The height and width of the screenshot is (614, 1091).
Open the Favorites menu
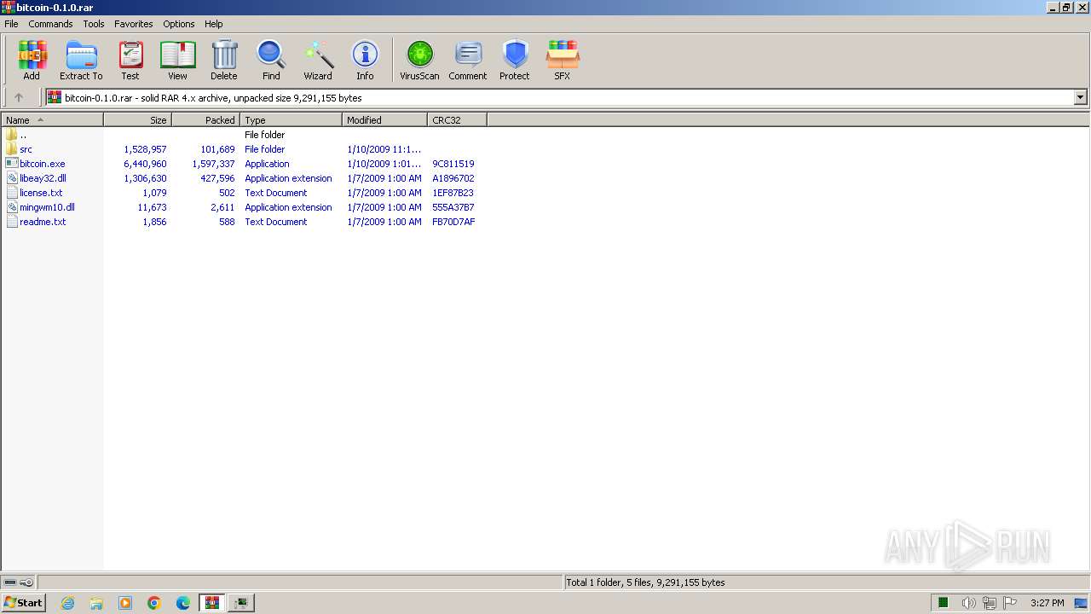pyautogui.click(x=134, y=24)
